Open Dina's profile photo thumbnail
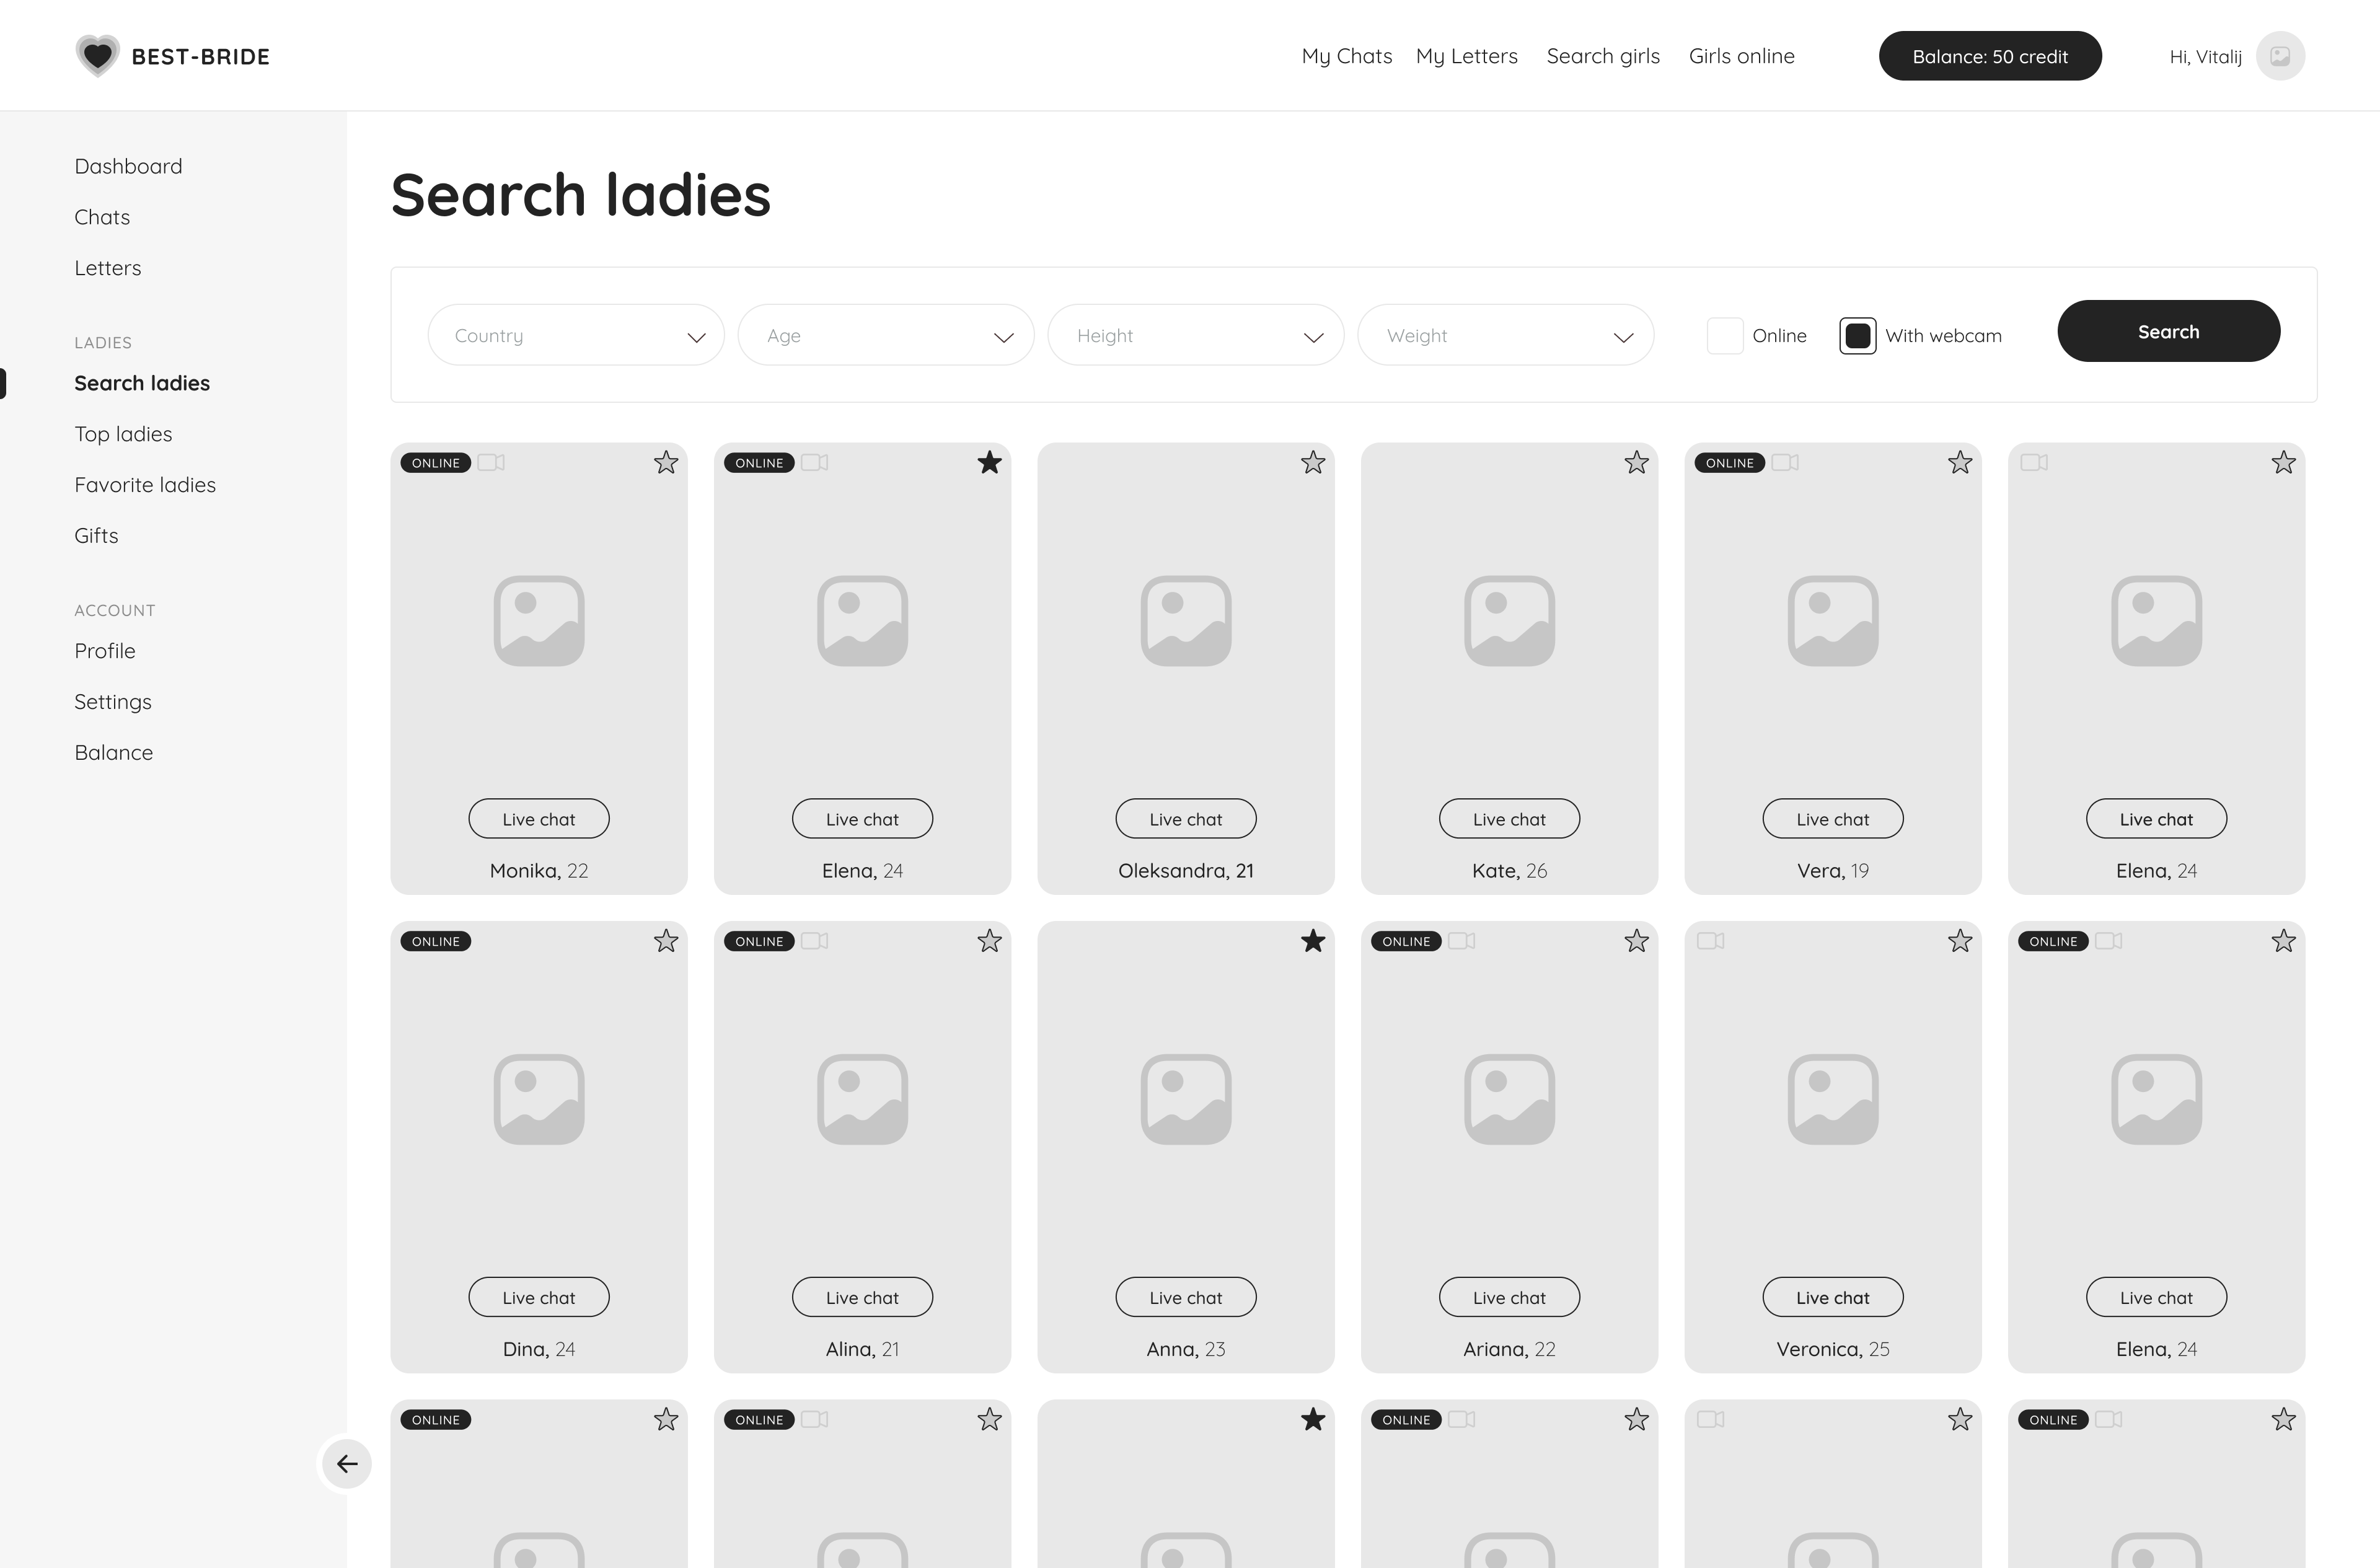Image resolution: width=2380 pixels, height=1568 pixels. (539, 1099)
